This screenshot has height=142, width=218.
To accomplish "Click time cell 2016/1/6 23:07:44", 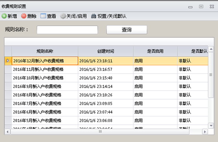I will point(106,112).
